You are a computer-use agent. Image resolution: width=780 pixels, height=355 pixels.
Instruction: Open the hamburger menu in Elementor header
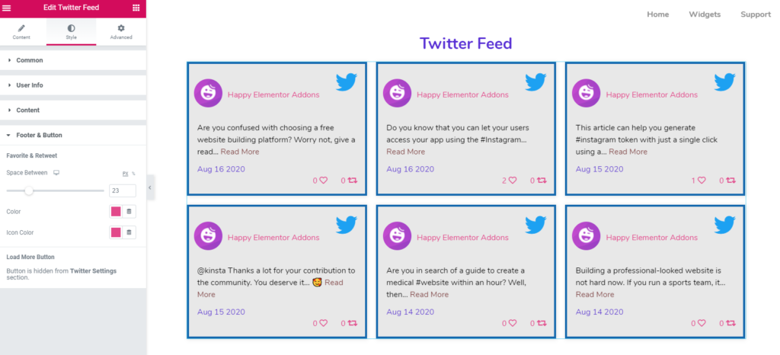pos(7,8)
